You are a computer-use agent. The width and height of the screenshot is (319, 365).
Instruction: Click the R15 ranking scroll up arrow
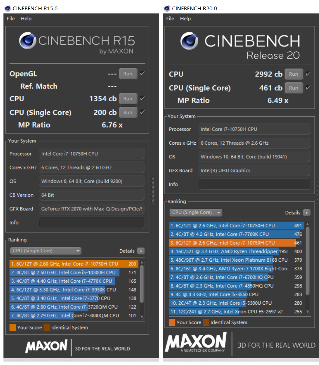coord(141,263)
